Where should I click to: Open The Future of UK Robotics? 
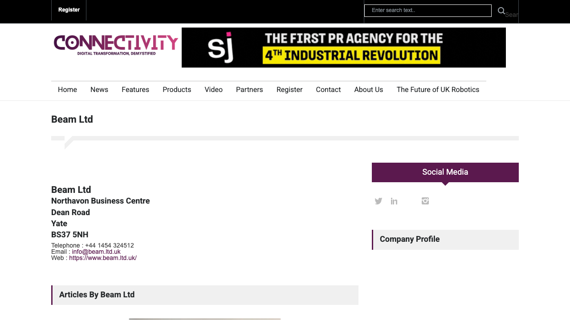tap(438, 90)
